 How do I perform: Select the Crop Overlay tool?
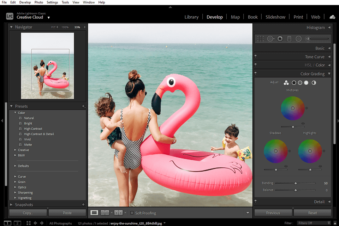pos(261,39)
